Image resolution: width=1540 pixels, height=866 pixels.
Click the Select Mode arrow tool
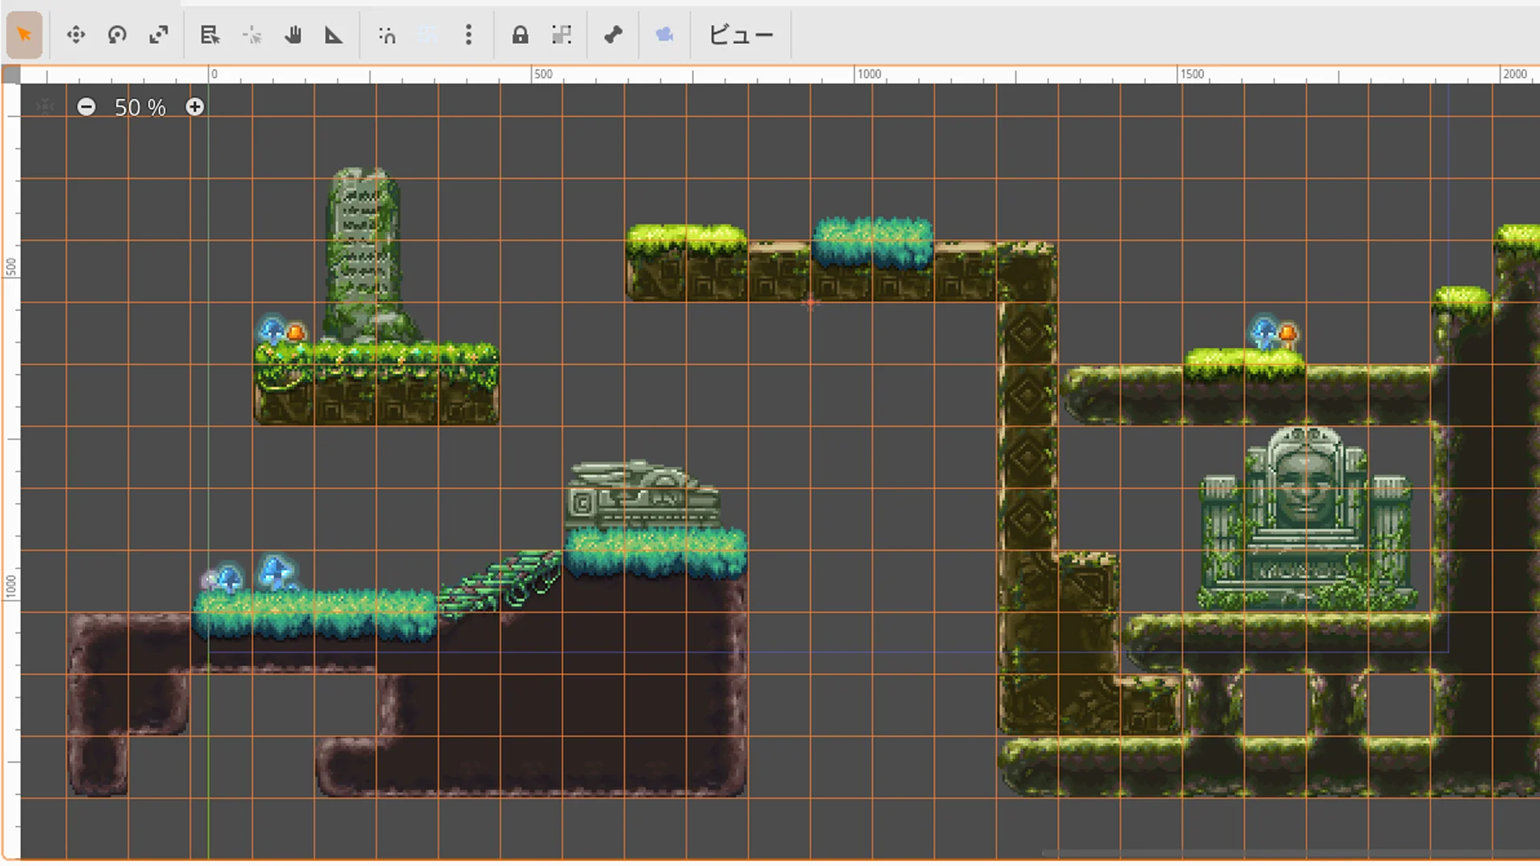coord(24,34)
